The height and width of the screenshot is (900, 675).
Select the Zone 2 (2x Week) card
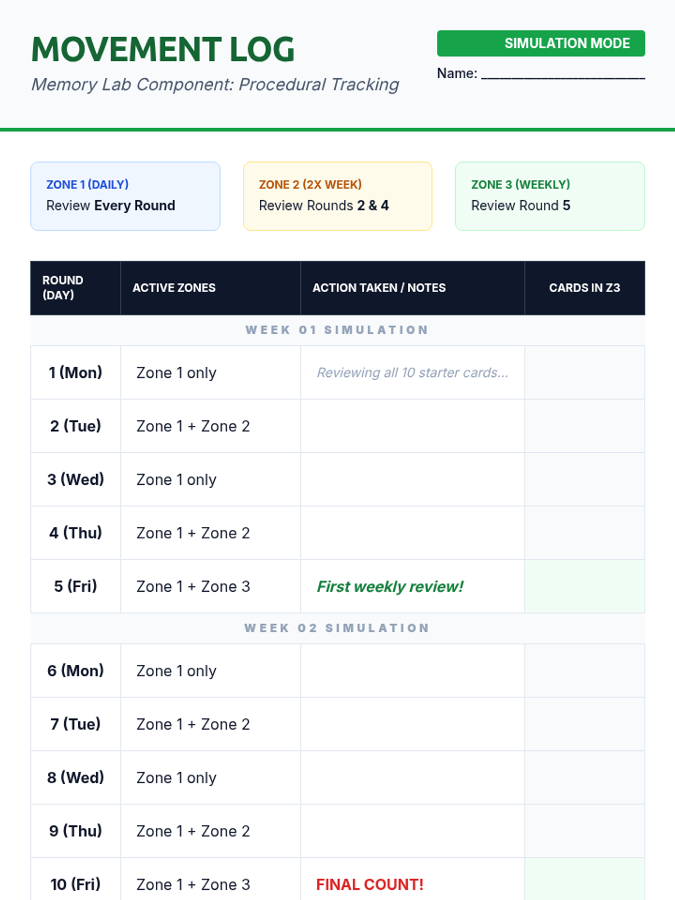(x=337, y=196)
